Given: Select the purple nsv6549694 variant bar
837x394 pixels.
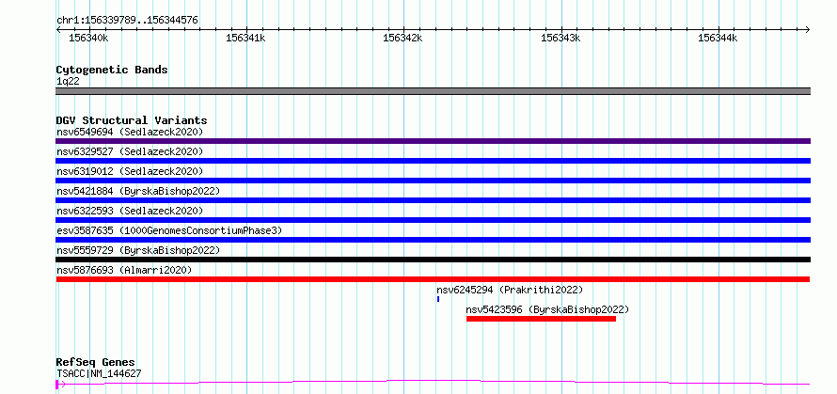Looking at the screenshot, I should coord(433,141).
